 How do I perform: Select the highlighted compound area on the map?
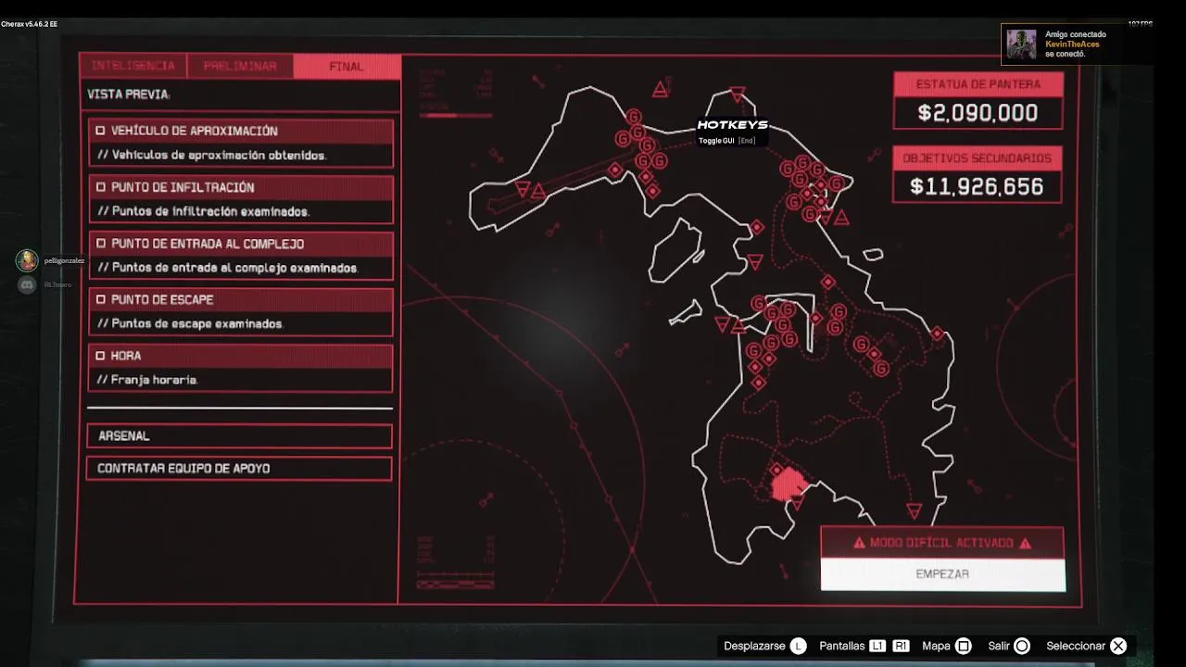point(789,484)
